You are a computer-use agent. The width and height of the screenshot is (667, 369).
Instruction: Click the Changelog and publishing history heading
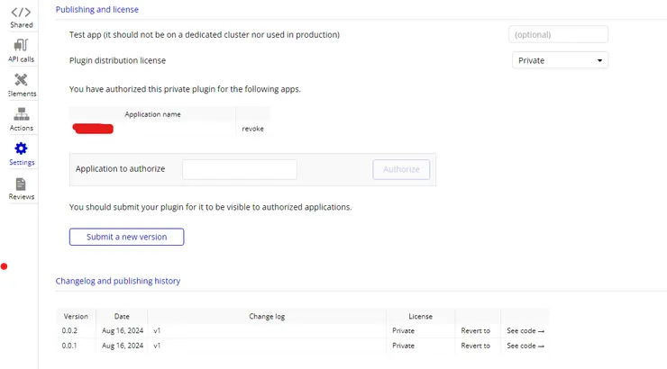pos(118,281)
